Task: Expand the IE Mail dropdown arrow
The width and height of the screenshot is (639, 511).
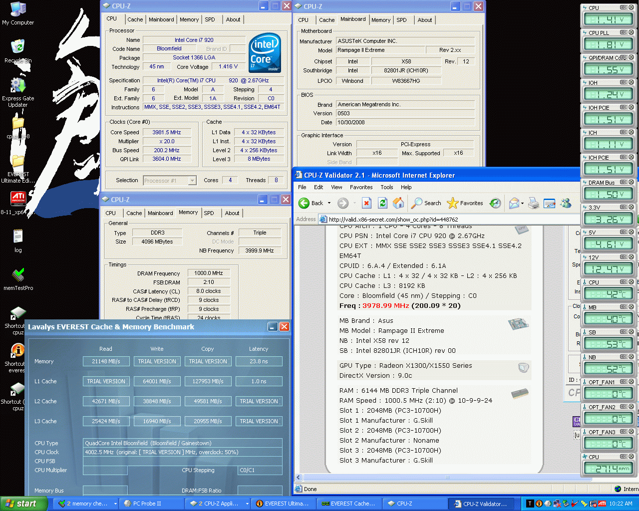Action: click(522, 203)
